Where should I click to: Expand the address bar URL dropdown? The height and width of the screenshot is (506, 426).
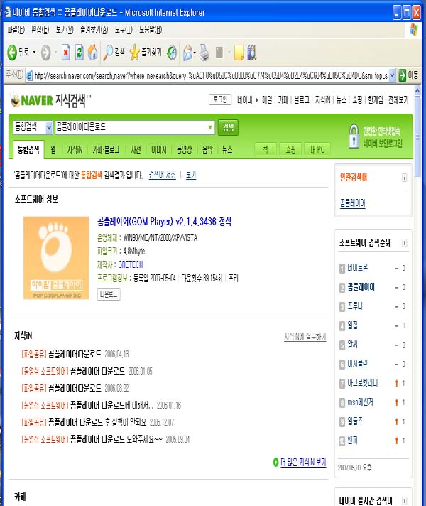(392, 75)
